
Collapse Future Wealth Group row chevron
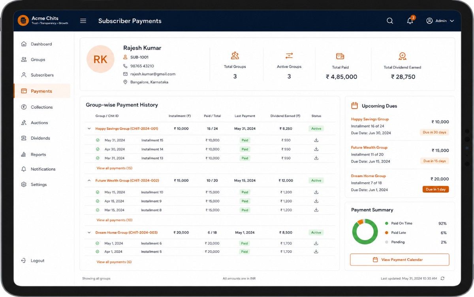coord(89,180)
